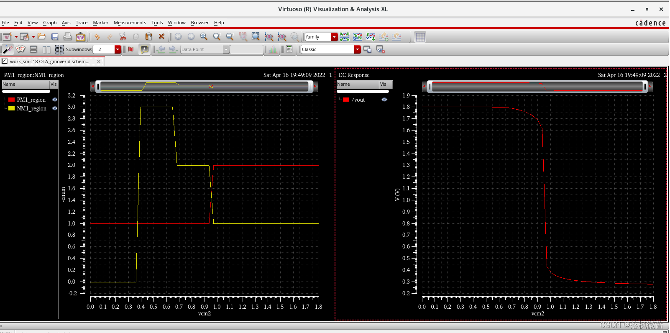Toggle the graph grid icon

(x=420, y=37)
